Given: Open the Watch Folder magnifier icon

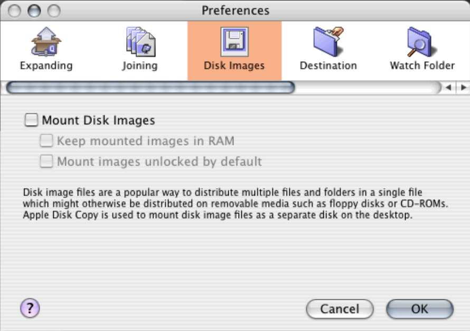Looking at the screenshot, I should point(422,42).
